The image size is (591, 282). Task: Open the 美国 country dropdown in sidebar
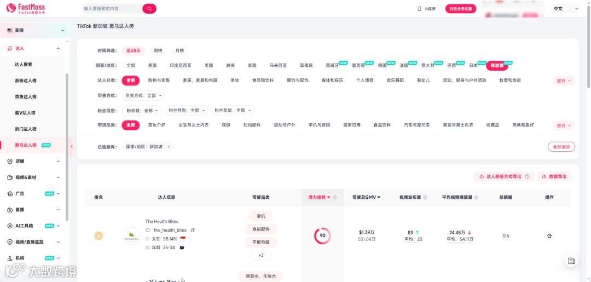tap(34, 31)
